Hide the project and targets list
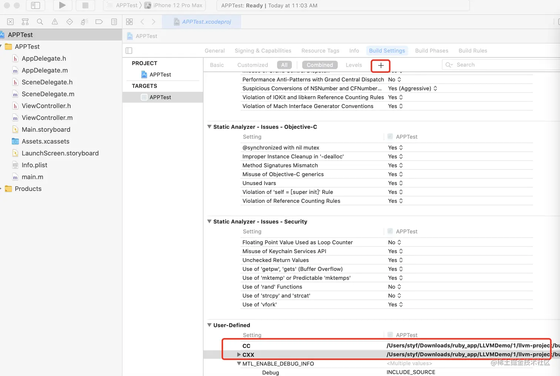The height and width of the screenshot is (376, 560). [129, 51]
